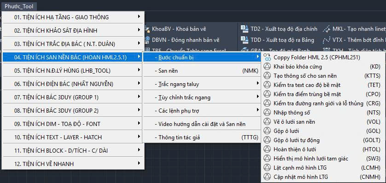Image resolution: width=386 pixels, height=183 pixels.
Task: Expand 10. TIỆN ÍCH TEXT - LAYER - HATCH arrow
Action: coord(139,137)
